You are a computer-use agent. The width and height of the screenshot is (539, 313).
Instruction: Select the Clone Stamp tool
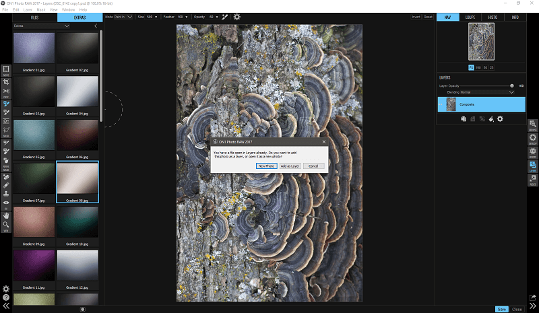pyautogui.click(x=6, y=194)
